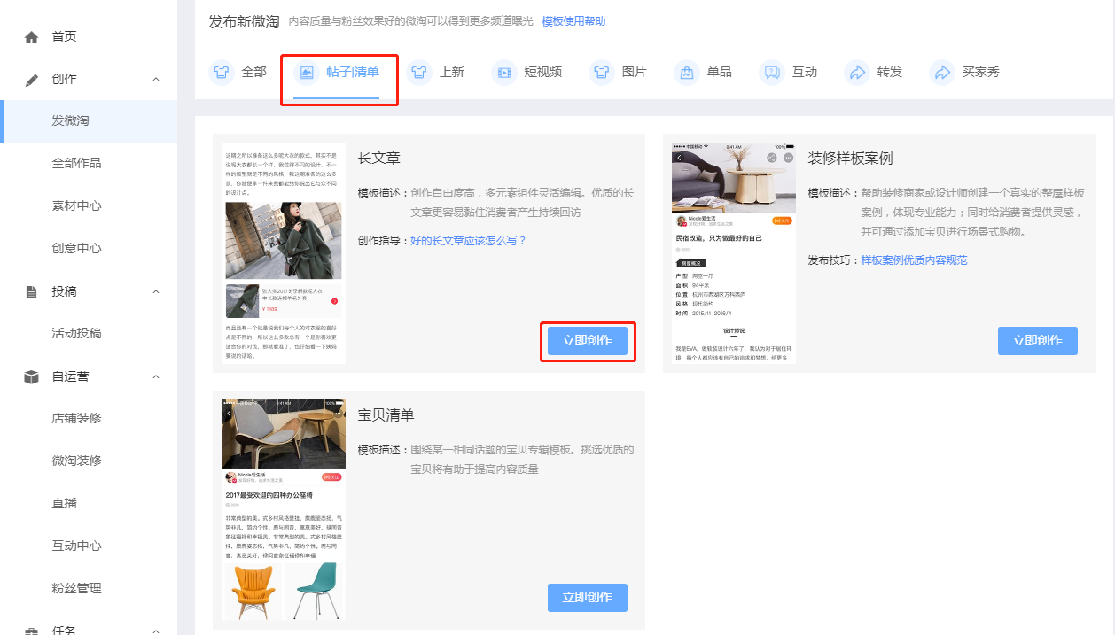
Task: Switch to the 全部 tab label
Action: click(x=254, y=73)
